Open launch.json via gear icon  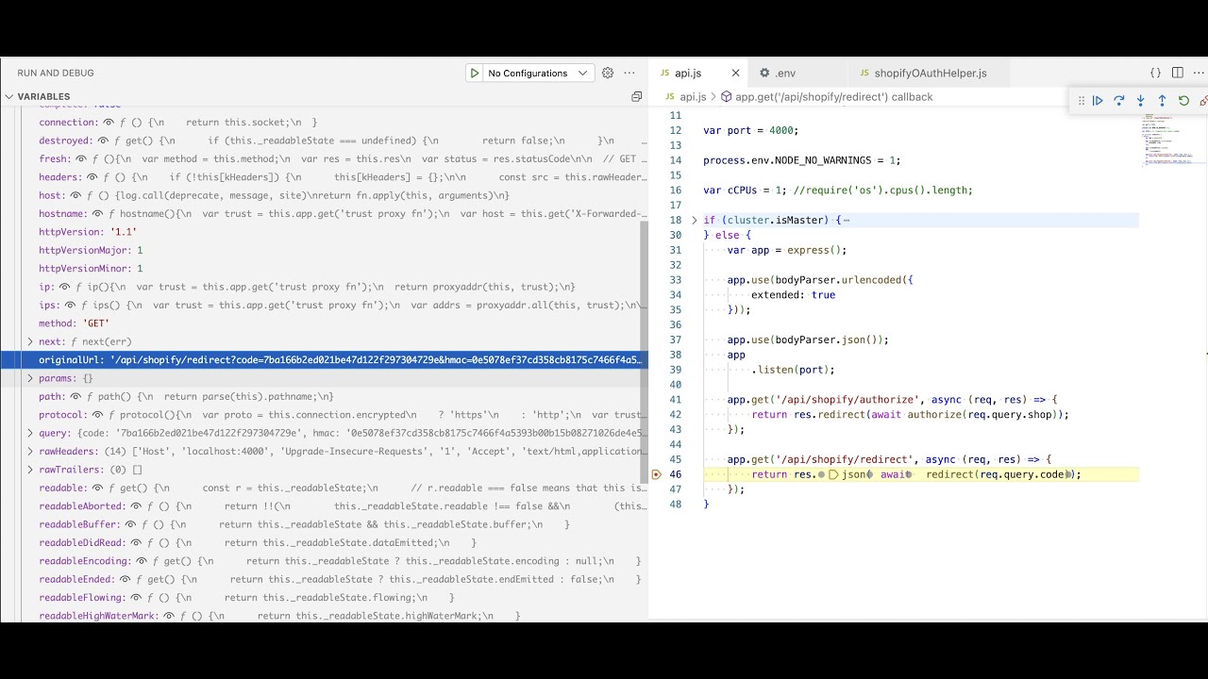point(608,73)
